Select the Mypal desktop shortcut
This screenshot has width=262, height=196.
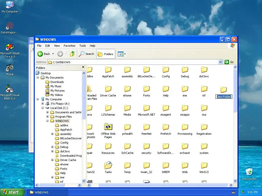pyautogui.click(x=10, y=69)
